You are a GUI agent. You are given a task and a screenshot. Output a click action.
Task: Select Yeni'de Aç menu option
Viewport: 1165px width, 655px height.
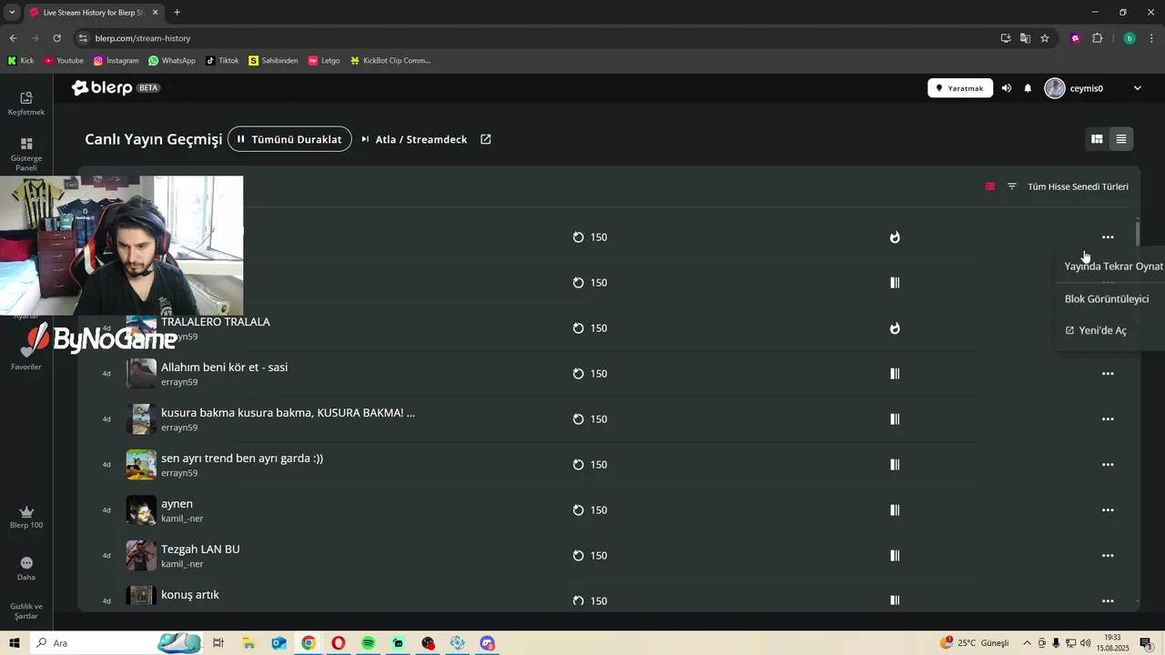click(1096, 330)
